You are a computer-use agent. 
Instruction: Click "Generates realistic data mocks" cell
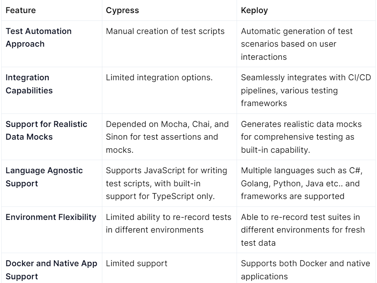click(298, 137)
